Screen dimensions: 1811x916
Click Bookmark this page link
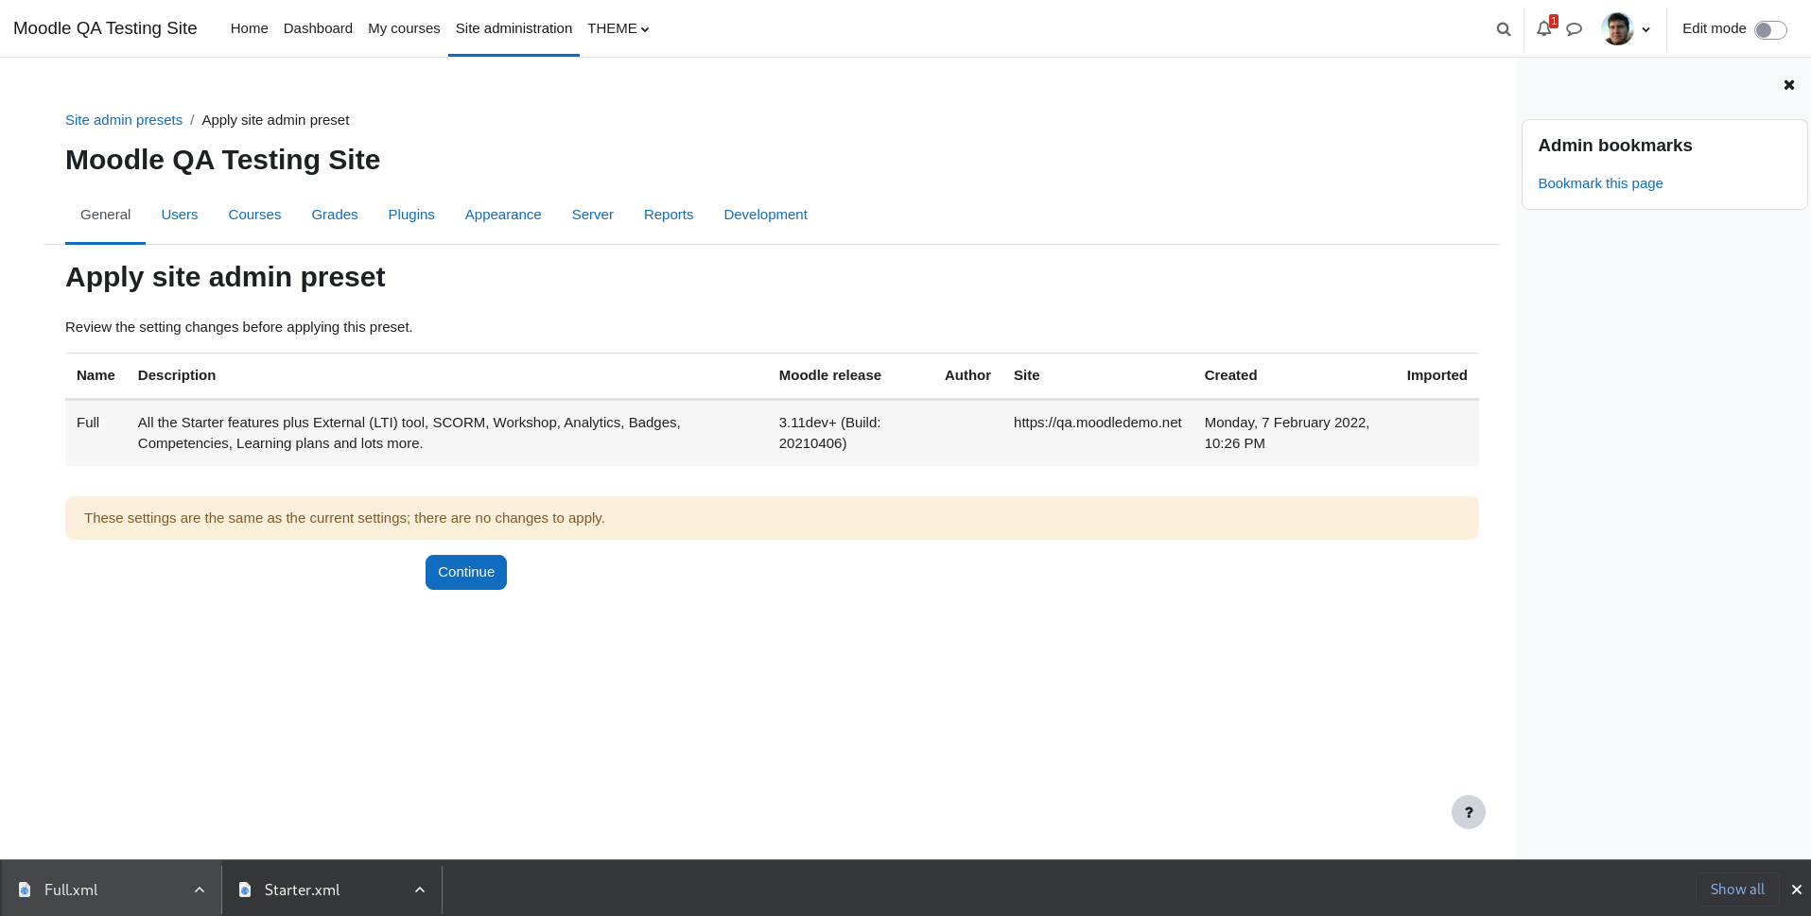1600,183
